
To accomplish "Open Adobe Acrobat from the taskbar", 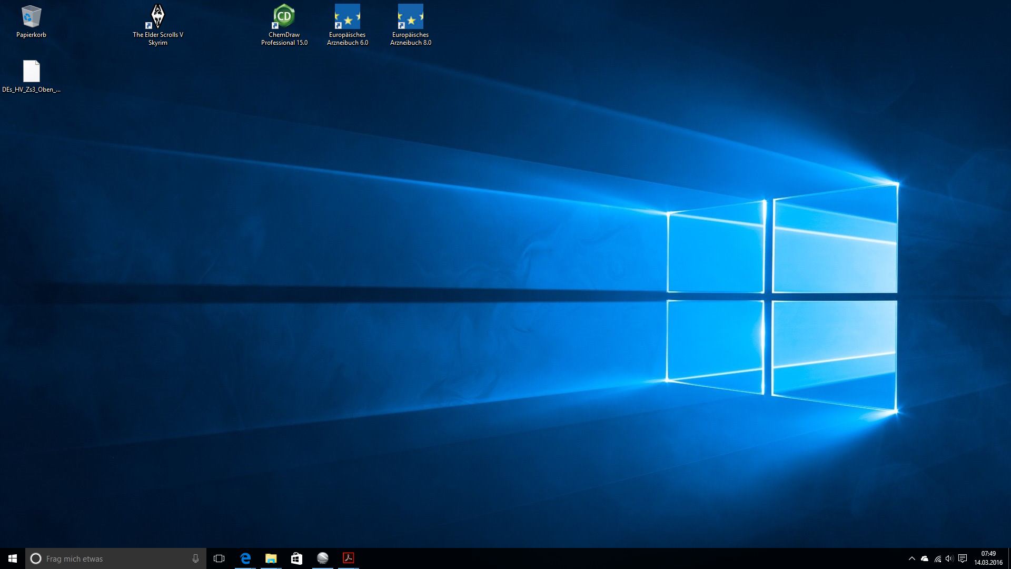I will [348, 558].
